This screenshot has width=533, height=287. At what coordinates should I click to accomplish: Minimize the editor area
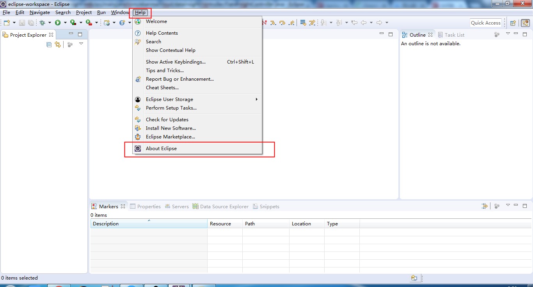point(382,34)
